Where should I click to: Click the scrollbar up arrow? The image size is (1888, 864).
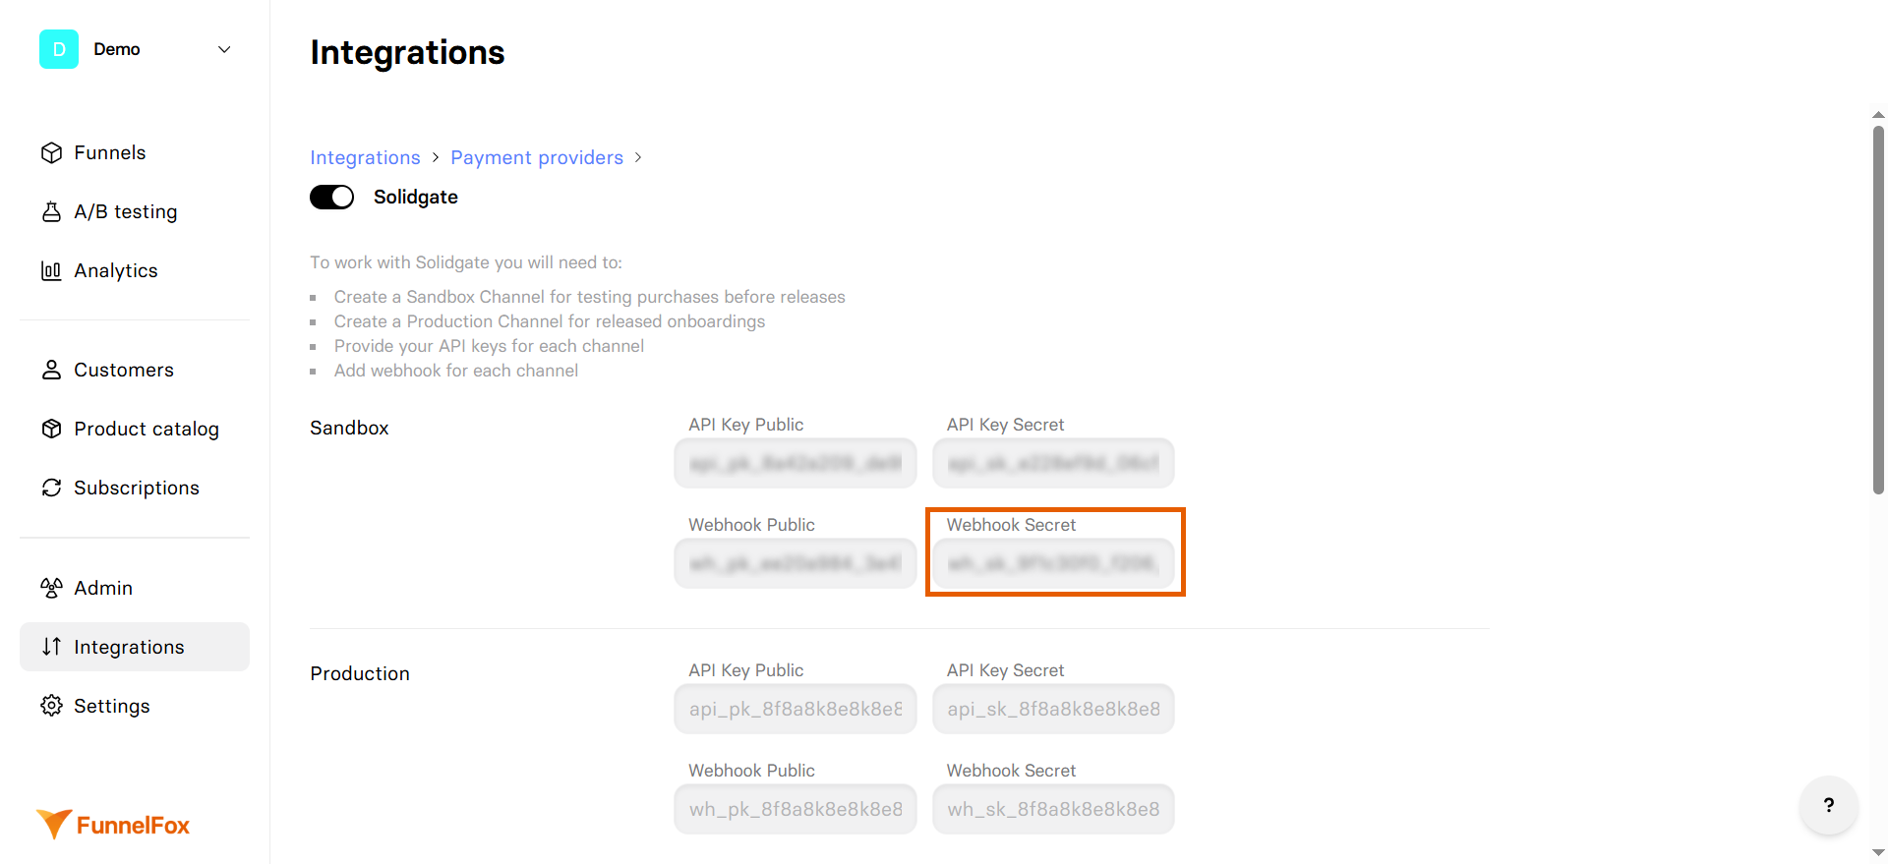(x=1878, y=115)
